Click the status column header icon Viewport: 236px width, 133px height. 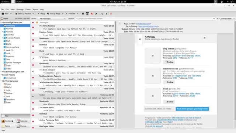coord(33,23)
